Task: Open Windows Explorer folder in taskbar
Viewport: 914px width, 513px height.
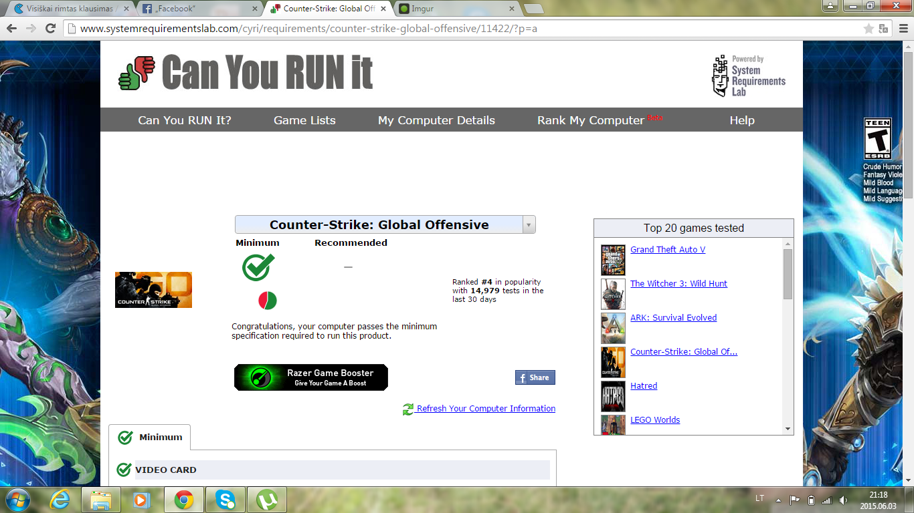Action: coord(101,500)
